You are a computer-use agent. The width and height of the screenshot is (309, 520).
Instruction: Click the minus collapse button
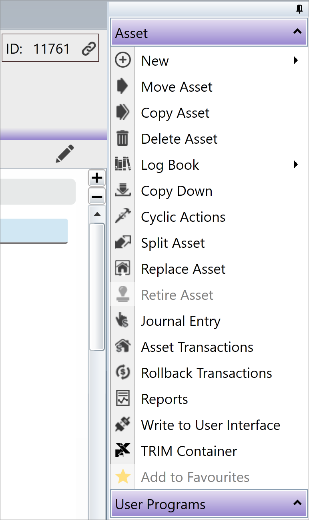coord(97,197)
